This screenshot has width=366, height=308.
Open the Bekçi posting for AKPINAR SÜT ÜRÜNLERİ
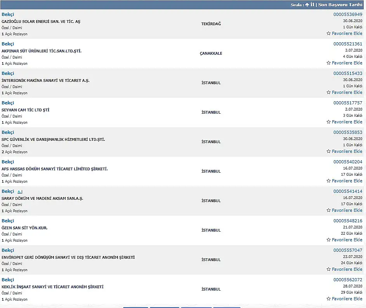8,44
